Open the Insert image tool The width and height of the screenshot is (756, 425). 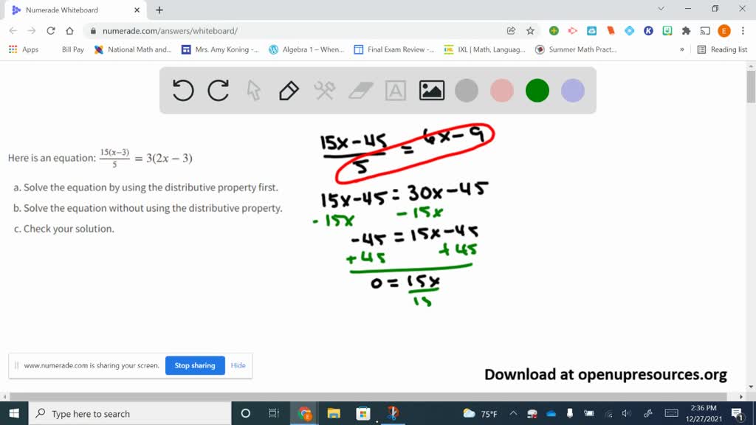[x=431, y=90]
